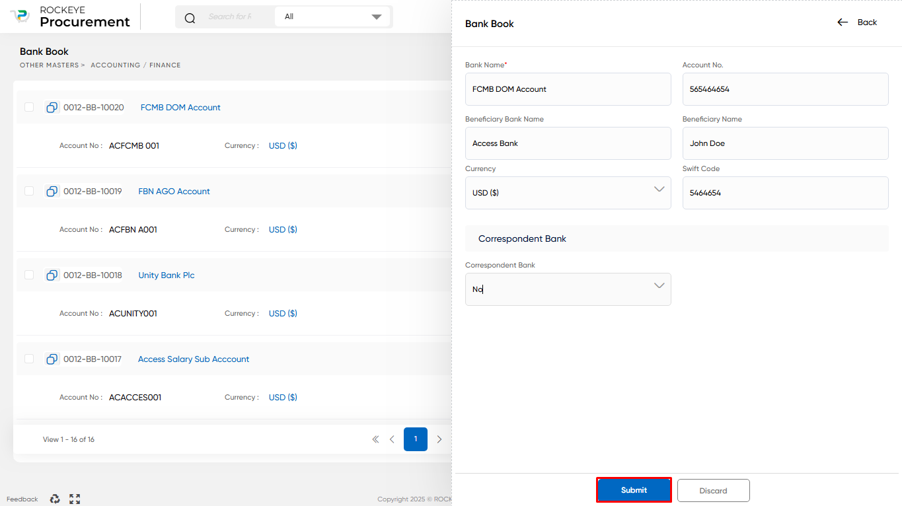902x506 pixels.
Task: Click the Back arrow icon
Action: (x=843, y=22)
